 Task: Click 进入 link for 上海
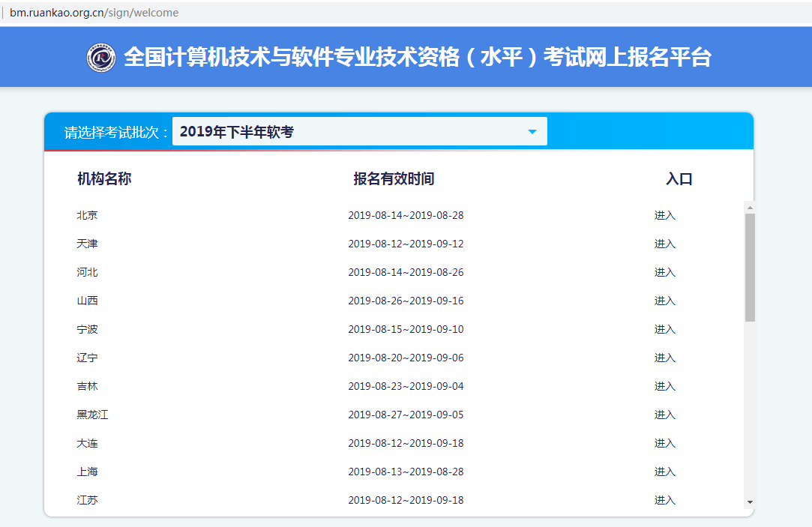[664, 472]
